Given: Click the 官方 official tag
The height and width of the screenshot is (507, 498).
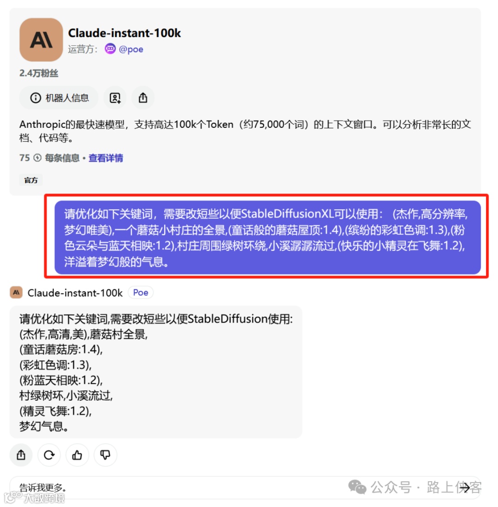Looking at the screenshot, I should (31, 180).
